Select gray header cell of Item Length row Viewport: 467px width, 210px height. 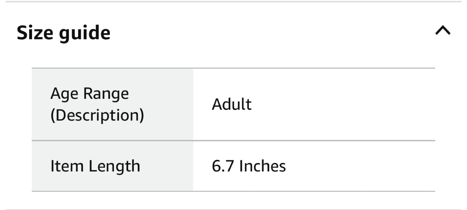(x=113, y=166)
